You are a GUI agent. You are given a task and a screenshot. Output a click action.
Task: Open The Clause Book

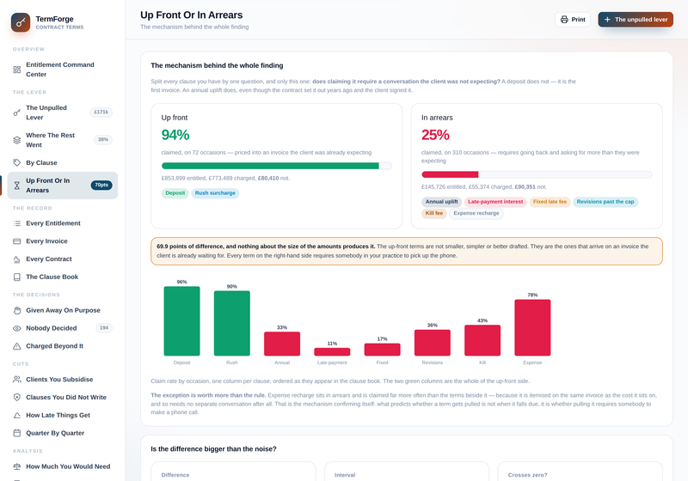click(x=62, y=277)
